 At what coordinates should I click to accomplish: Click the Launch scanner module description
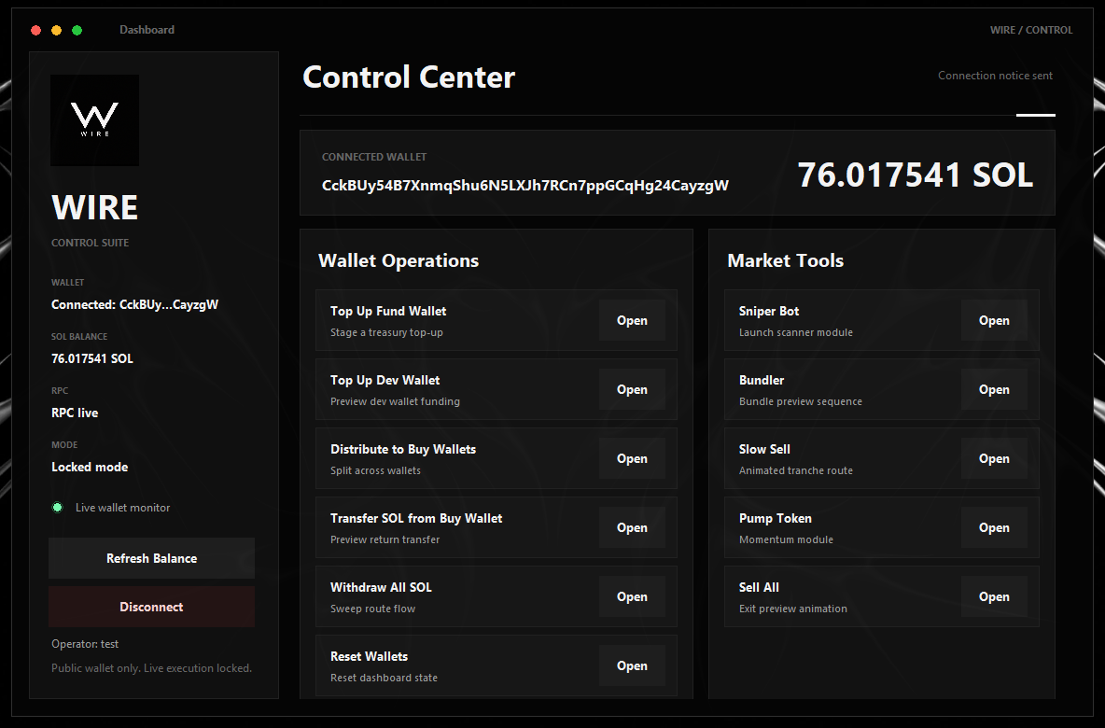tap(796, 332)
